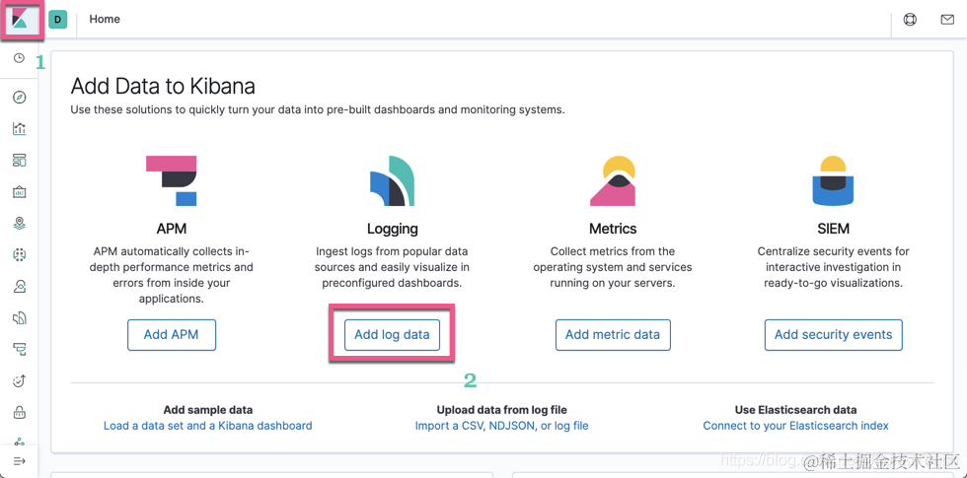This screenshot has height=478, width=967.
Task: Click the Upload data from log file label
Action: click(502, 410)
